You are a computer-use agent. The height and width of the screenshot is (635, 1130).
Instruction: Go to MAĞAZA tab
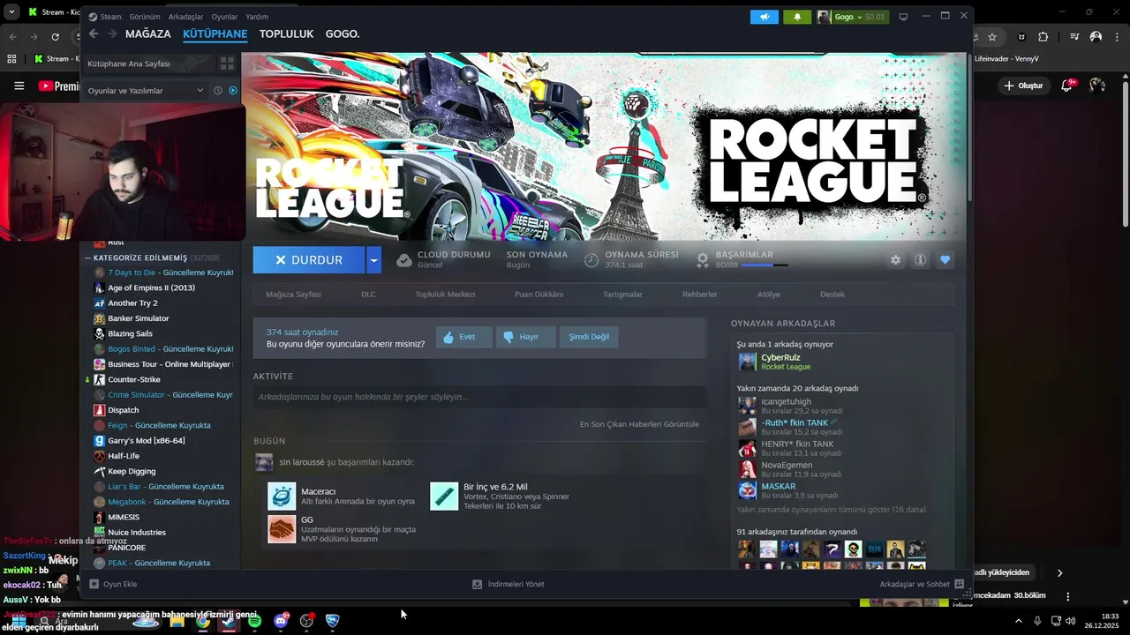148,34
